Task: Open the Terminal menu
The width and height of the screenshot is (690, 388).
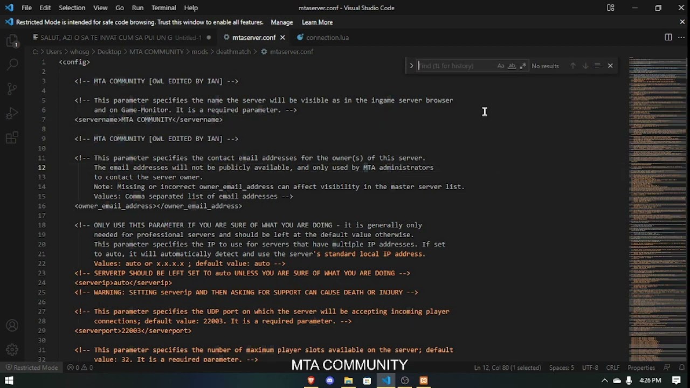Action: click(x=163, y=8)
